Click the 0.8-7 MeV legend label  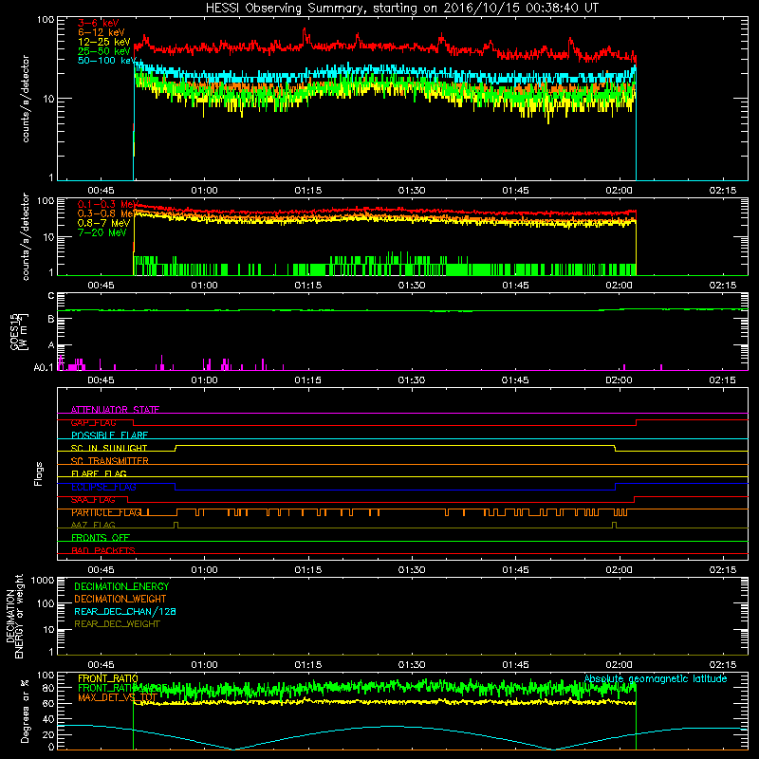pos(103,223)
